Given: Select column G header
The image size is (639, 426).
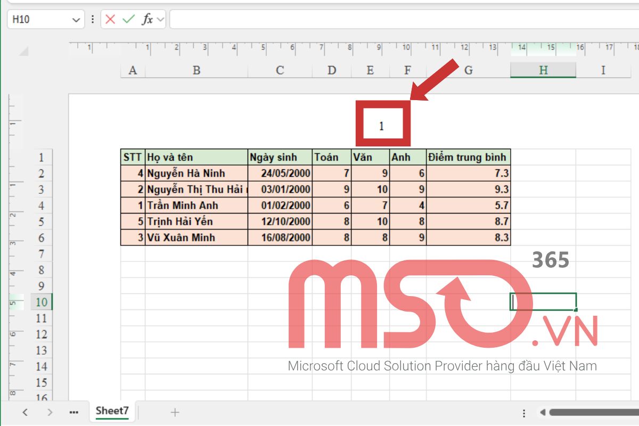Looking at the screenshot, I should [x=469, y=70].
